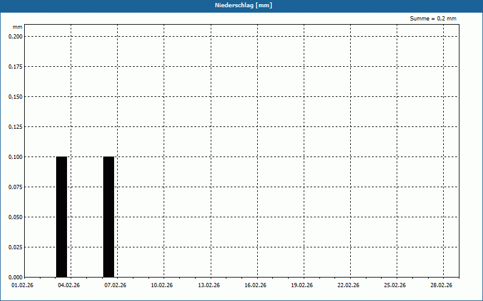Click the 0,200 y-axis value
The width and height of the screenshot is (483, 301).
(15, 37)
